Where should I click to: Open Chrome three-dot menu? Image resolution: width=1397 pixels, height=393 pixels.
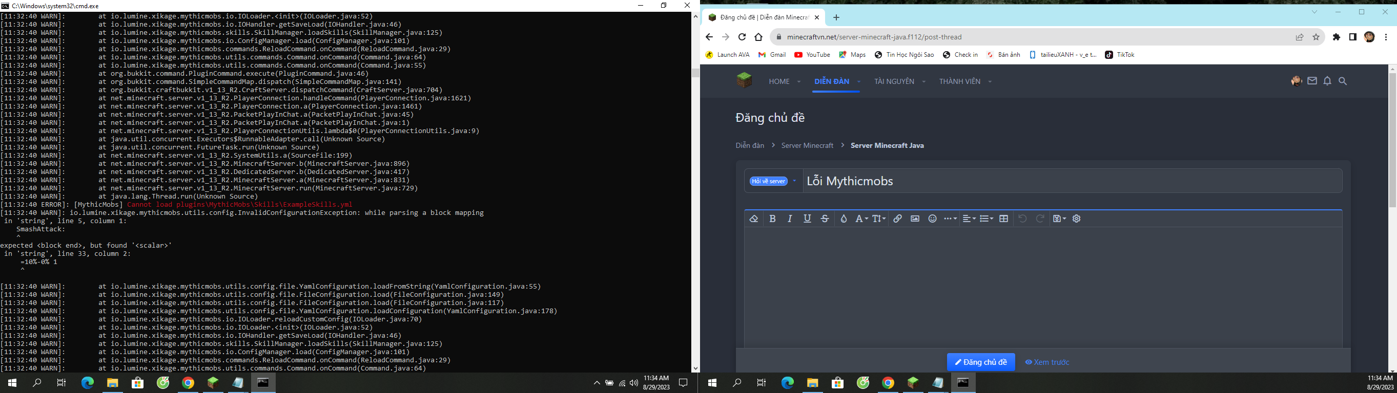click(x=1386, y=37)
